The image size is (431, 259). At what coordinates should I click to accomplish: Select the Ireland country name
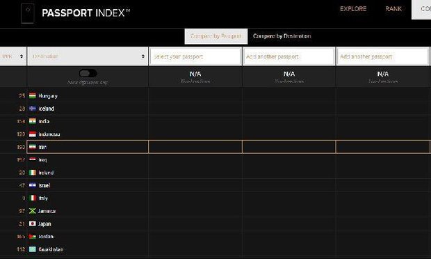pos(46,173)
